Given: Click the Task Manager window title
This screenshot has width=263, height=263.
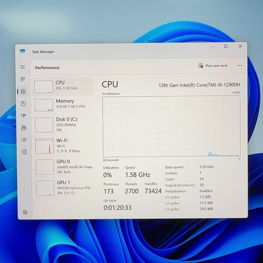Looking at the screenshot, I should tap(43, 52).
